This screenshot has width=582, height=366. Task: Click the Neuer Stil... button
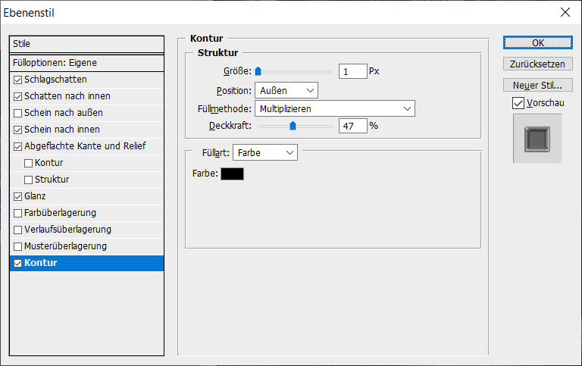[x=537, y=85]
